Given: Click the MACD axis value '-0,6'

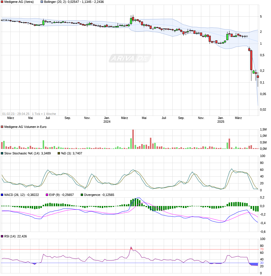Looking at the screenshot, I should pyautogui.click(x=263, y=232).
